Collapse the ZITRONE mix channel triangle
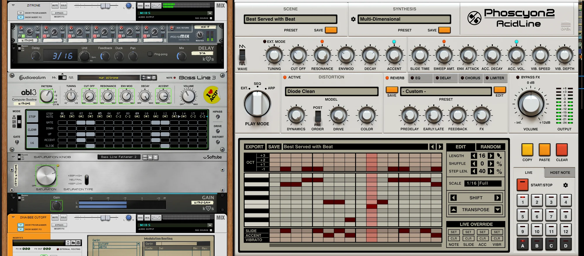The image size is (584, 256). 13,5
